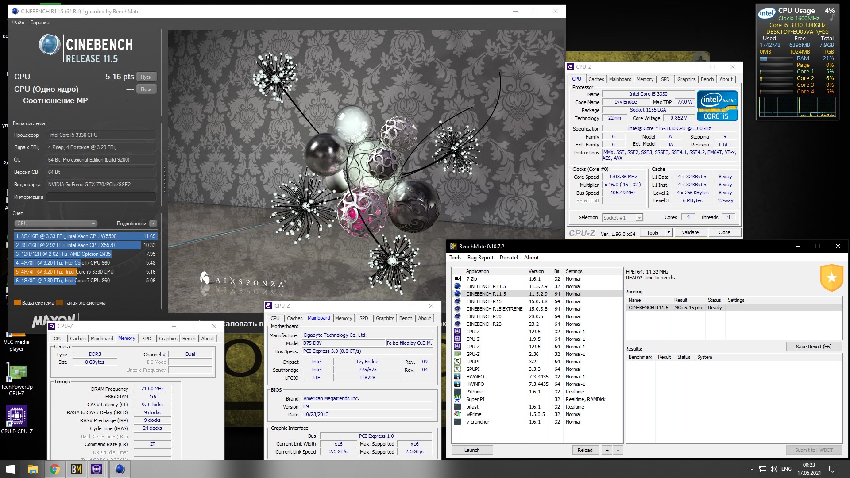850x478 pixels.
Task: Open TechPowerUp GPU-Z desktop shortcut
Action: (x=16, y=380)
